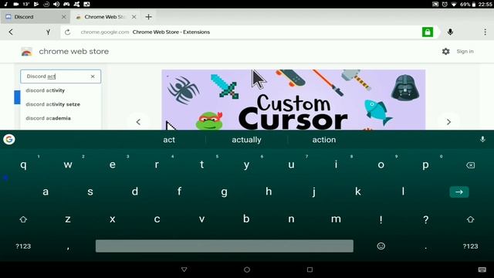This screenshot has height=278, width=494.
Task: Tap the Android home circle button
Action: [x=247, y=270]
